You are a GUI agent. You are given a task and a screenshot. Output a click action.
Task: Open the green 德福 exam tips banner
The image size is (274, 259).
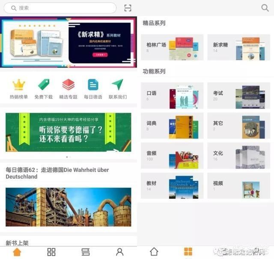click(68, 132)
